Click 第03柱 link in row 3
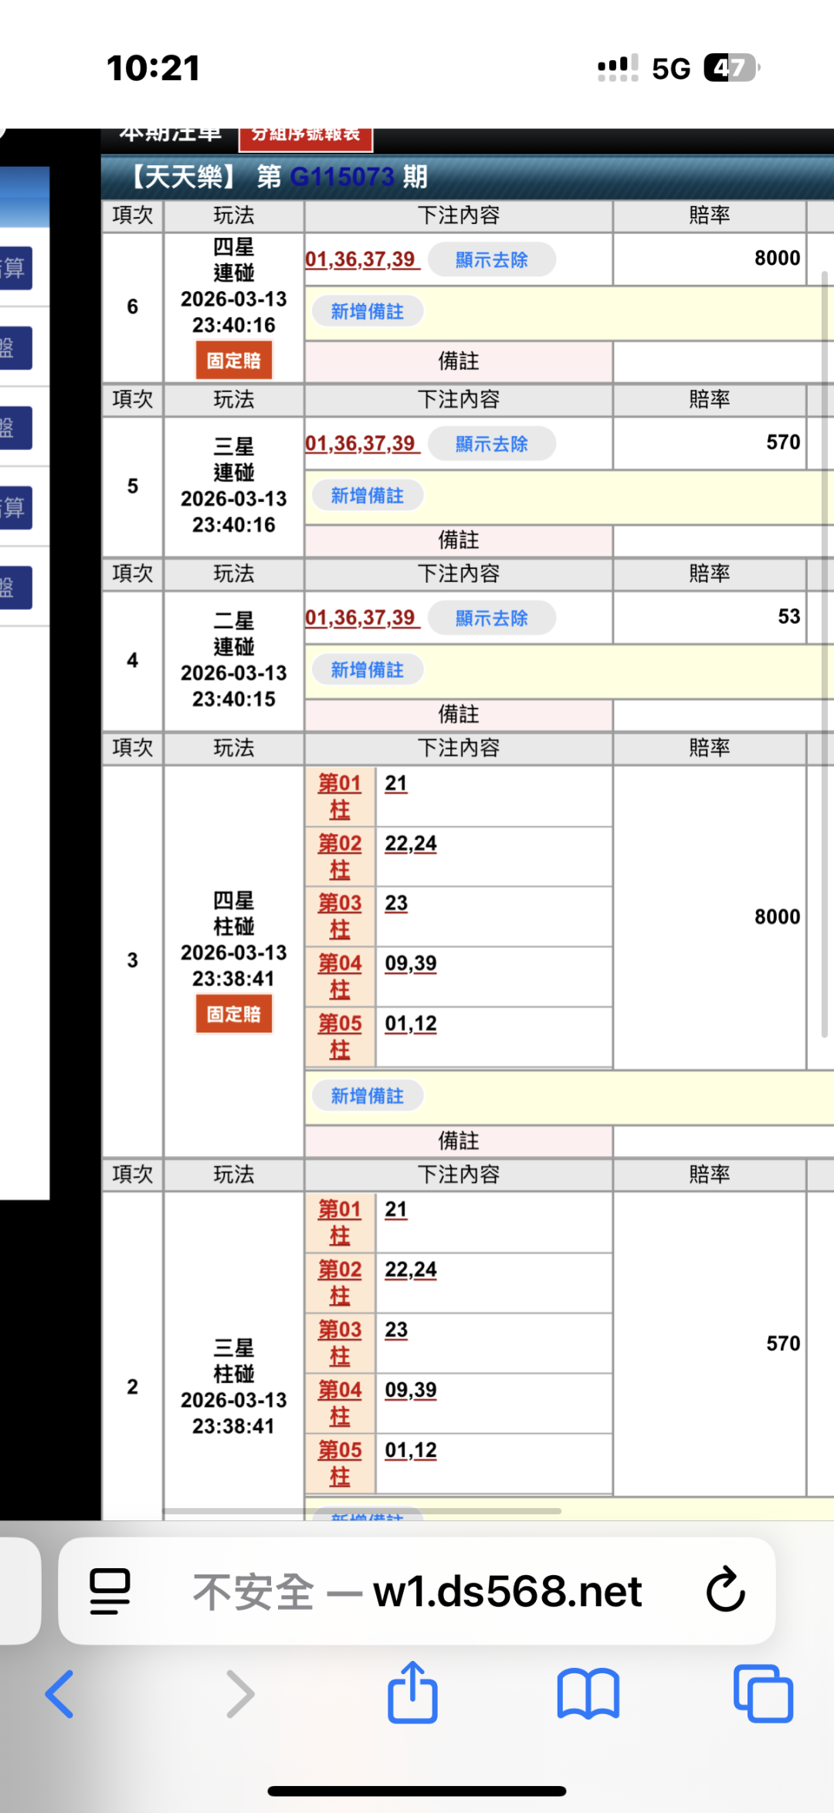Image resolution: width=834 pixels, height=1813 pixels. (x=340, y=916)
